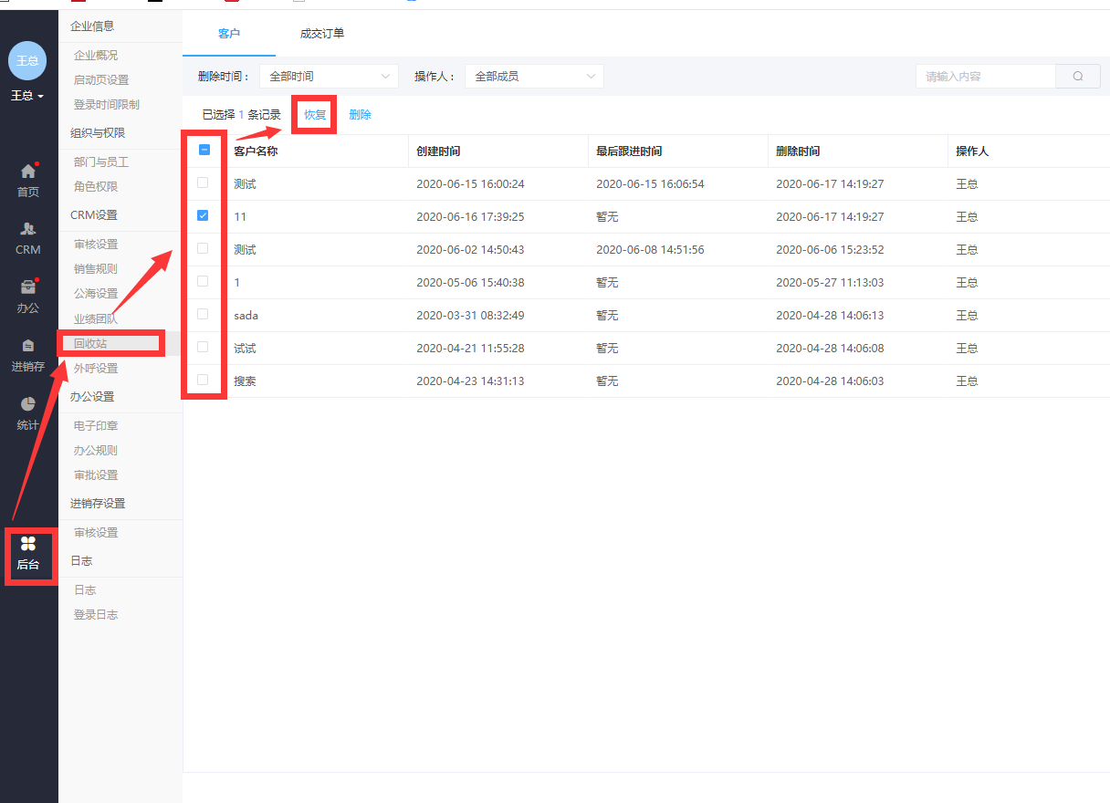Image resolution: width=1110 pixels, height=803 pixels.
Task: Focus the 请输入内容 search field
Action: click(x=986, y=77)
